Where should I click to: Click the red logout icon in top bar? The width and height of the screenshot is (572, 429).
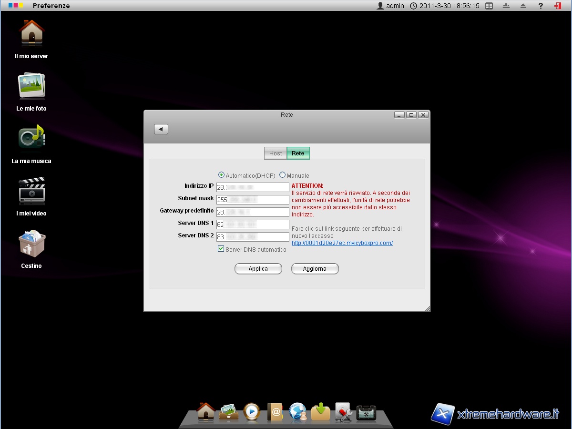click(x=557, y=6)
